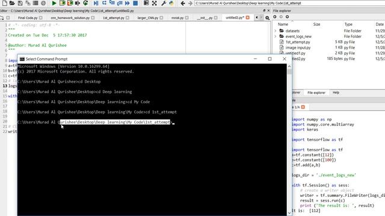The width and height of the screenshot is (385, 216).
Task: Expand the event_logs_new folder
Action: coord(276,37)
